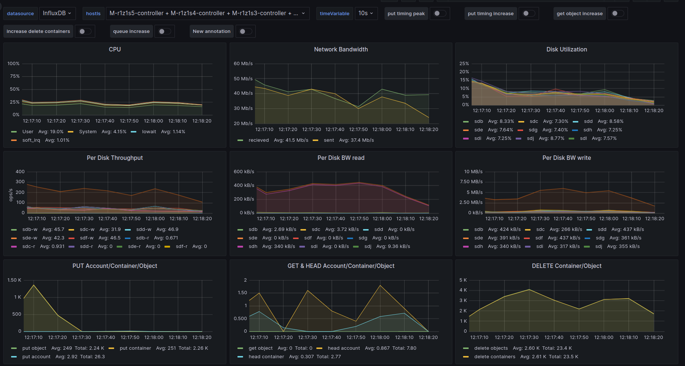Expand the hostIs controller selection dropdown

[207, 13]
